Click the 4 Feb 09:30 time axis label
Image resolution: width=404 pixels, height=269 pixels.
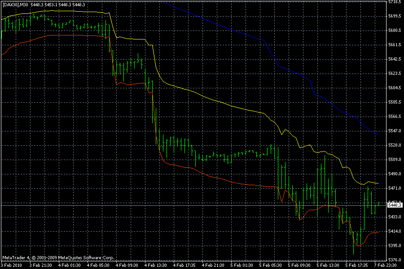(127, 265)
